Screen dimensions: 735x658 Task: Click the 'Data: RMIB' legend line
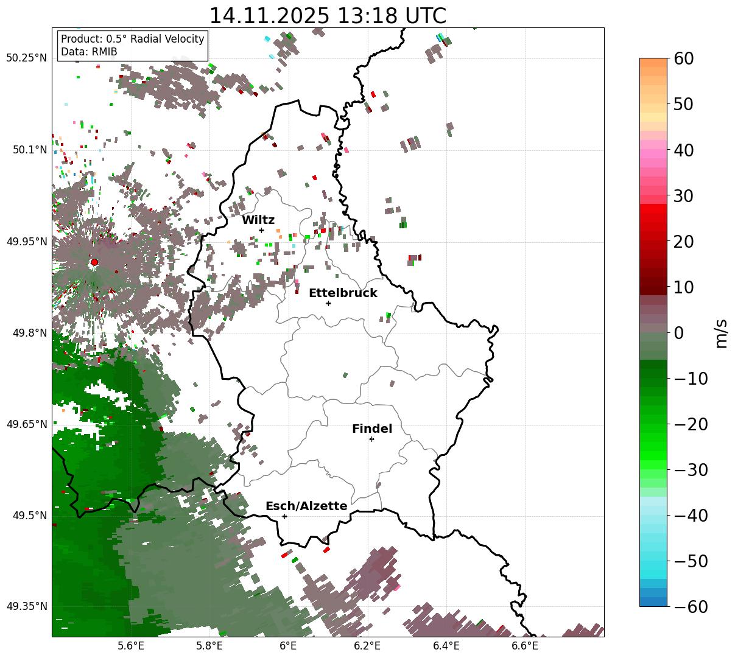pos(89,52)
